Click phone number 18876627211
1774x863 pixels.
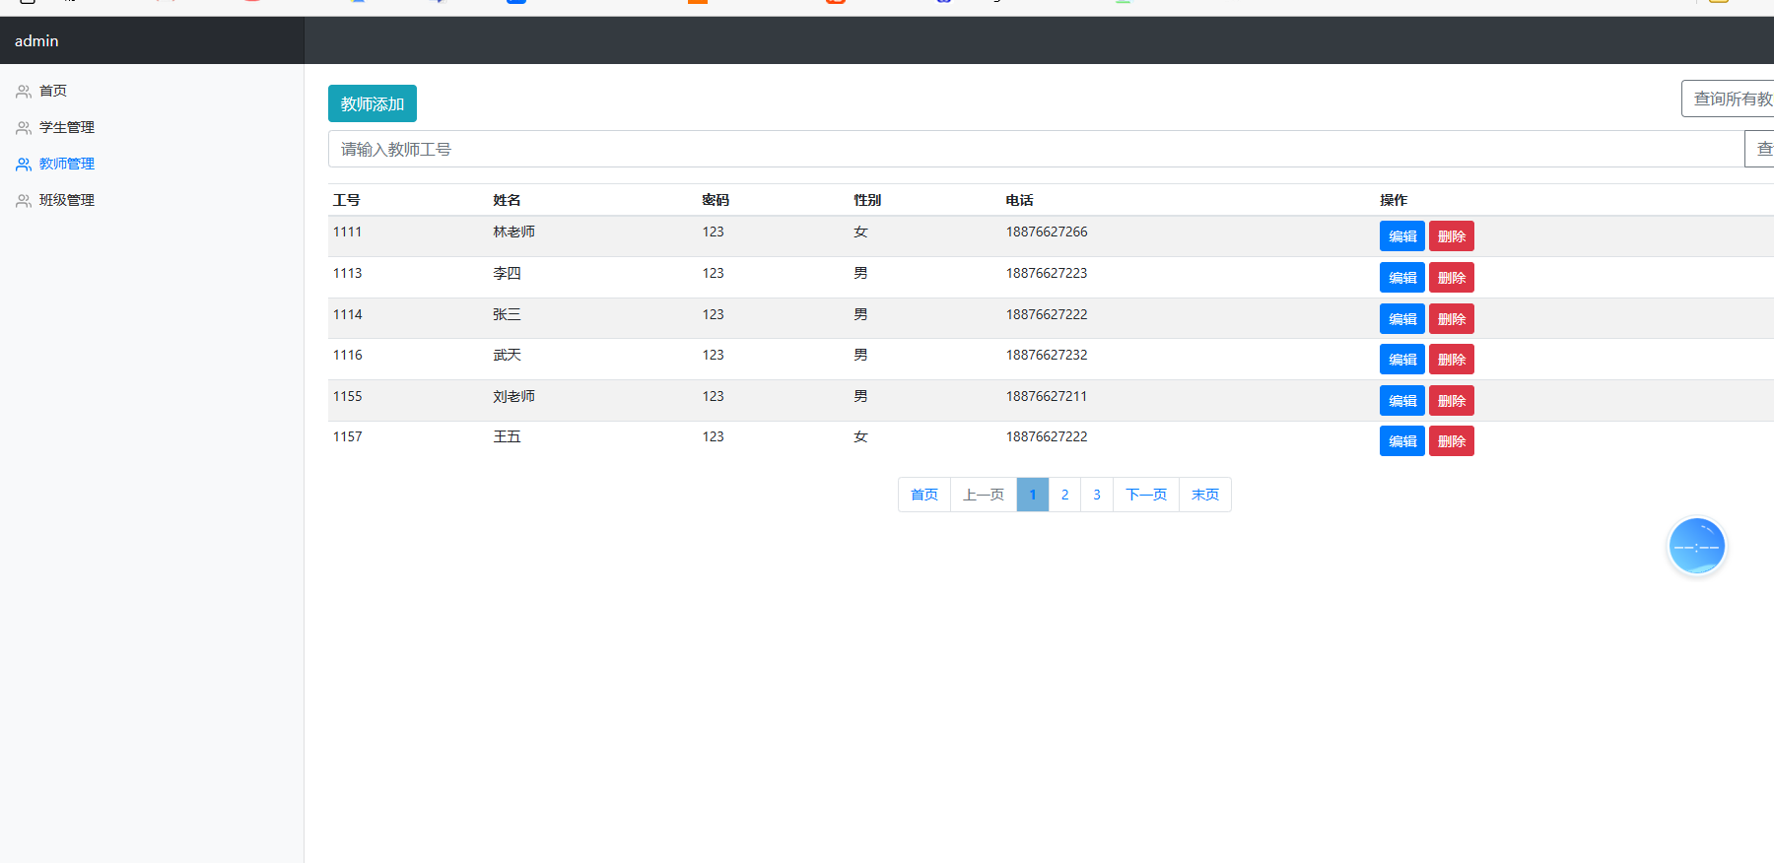[x=1047, y=396]
